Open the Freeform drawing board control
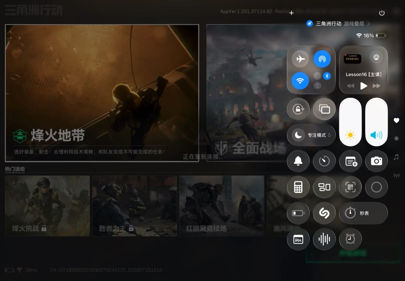The height and width of the screenshot is (281, 405). click(298, 239)
